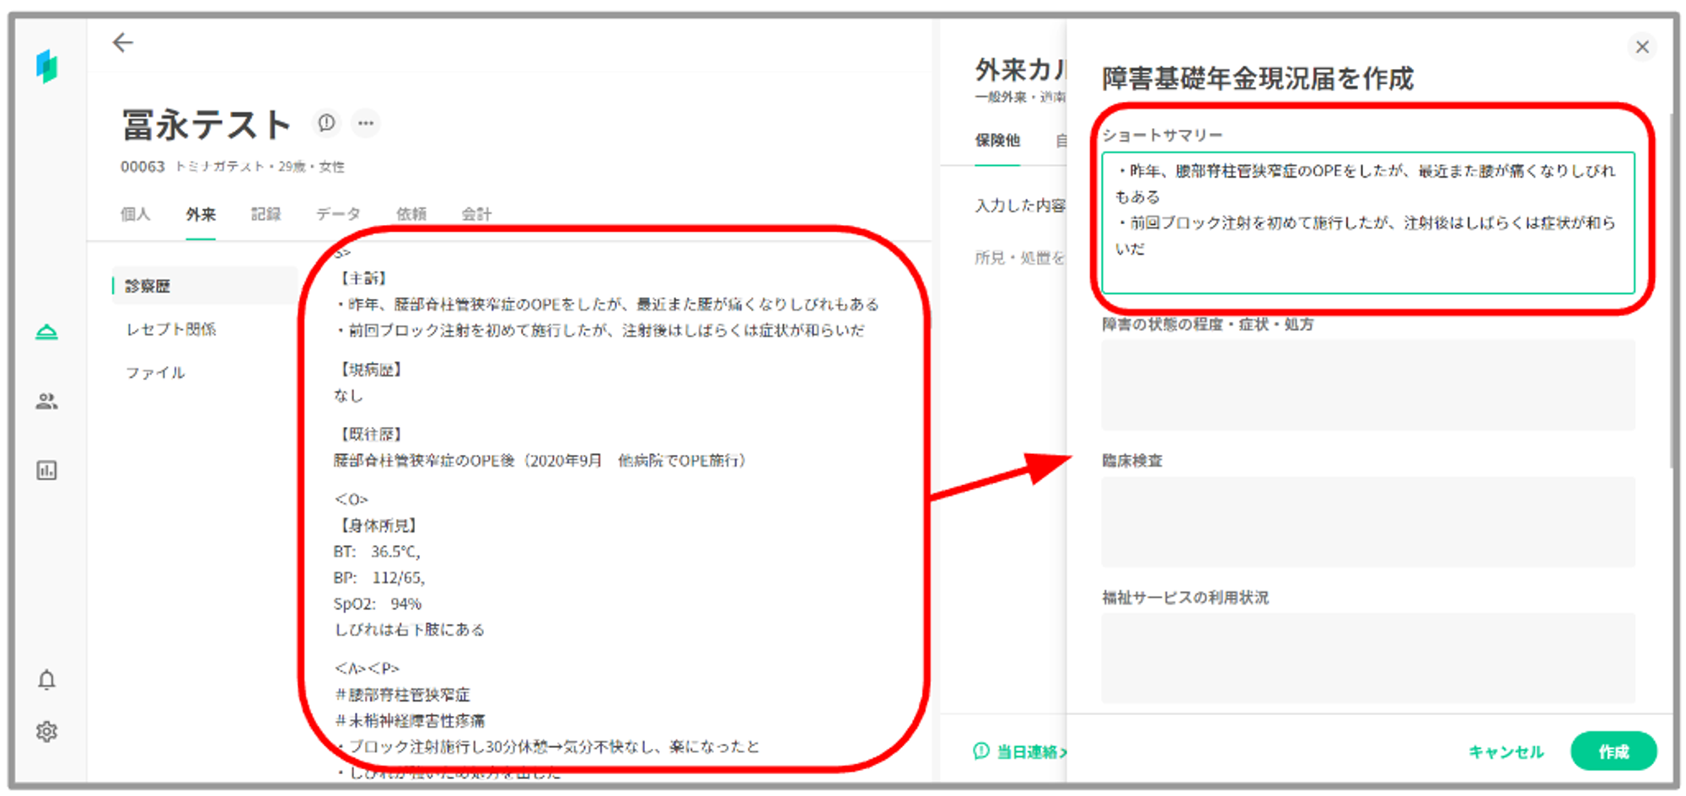Open the outpatient reception icon in sidebar
This screenshot has width=1686, height=796.
tap(47, 333)
